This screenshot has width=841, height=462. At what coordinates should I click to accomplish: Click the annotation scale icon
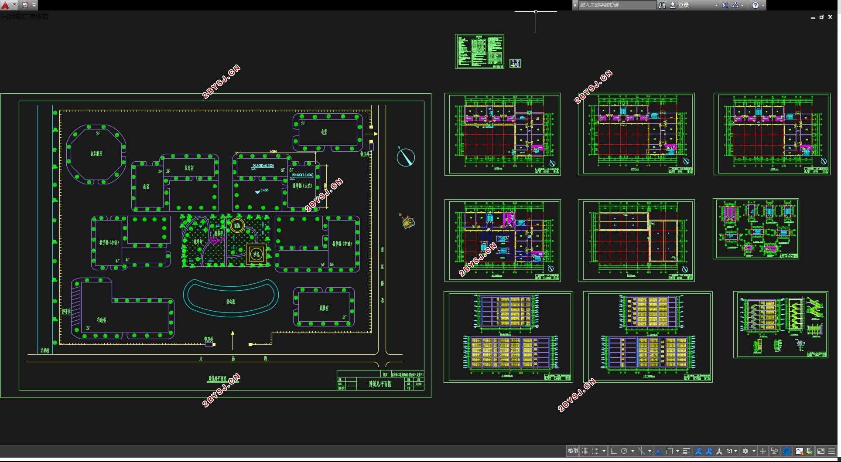(719, 451)
